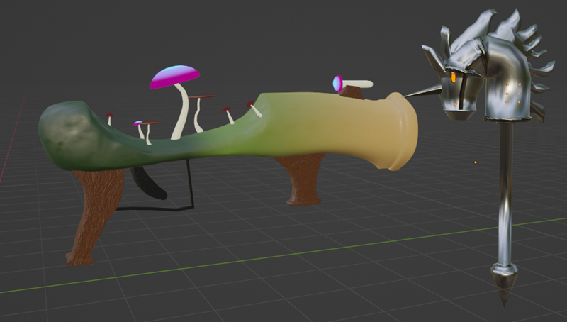The image size is (567, 322).
Task: Select the black curved trigger
Action: point(147,183)
